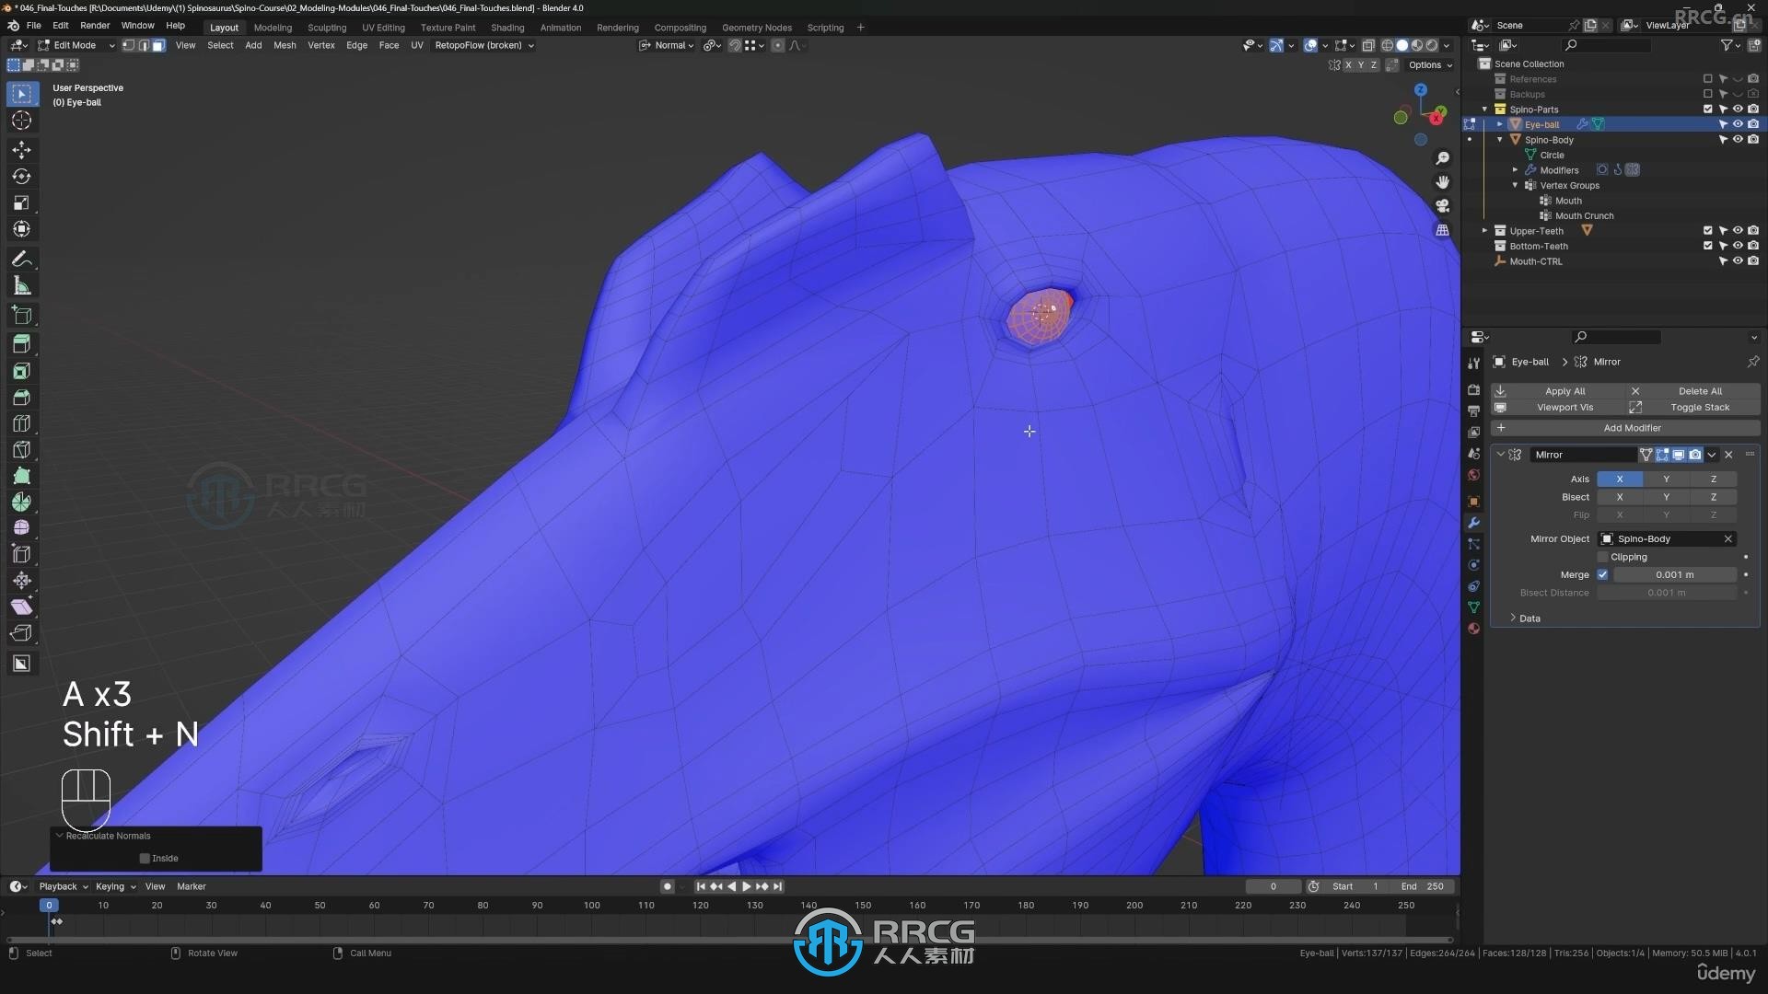
Task: Toggle Merge checkbox in Mirror modifier
Action: click(x=1603, y=574)
